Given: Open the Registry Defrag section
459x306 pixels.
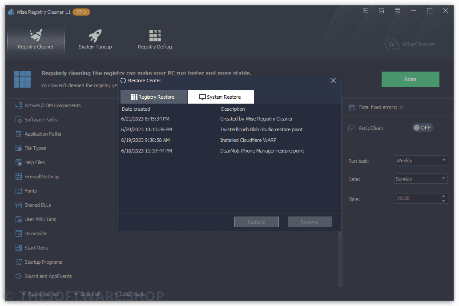Looking at the screenshot, I should pos(155,40).
